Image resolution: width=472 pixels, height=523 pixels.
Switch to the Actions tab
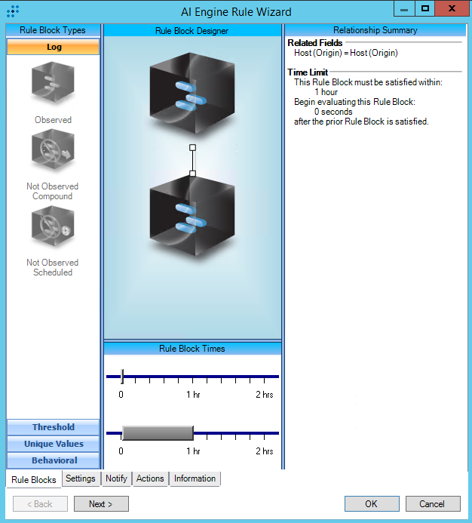[150, 478]
